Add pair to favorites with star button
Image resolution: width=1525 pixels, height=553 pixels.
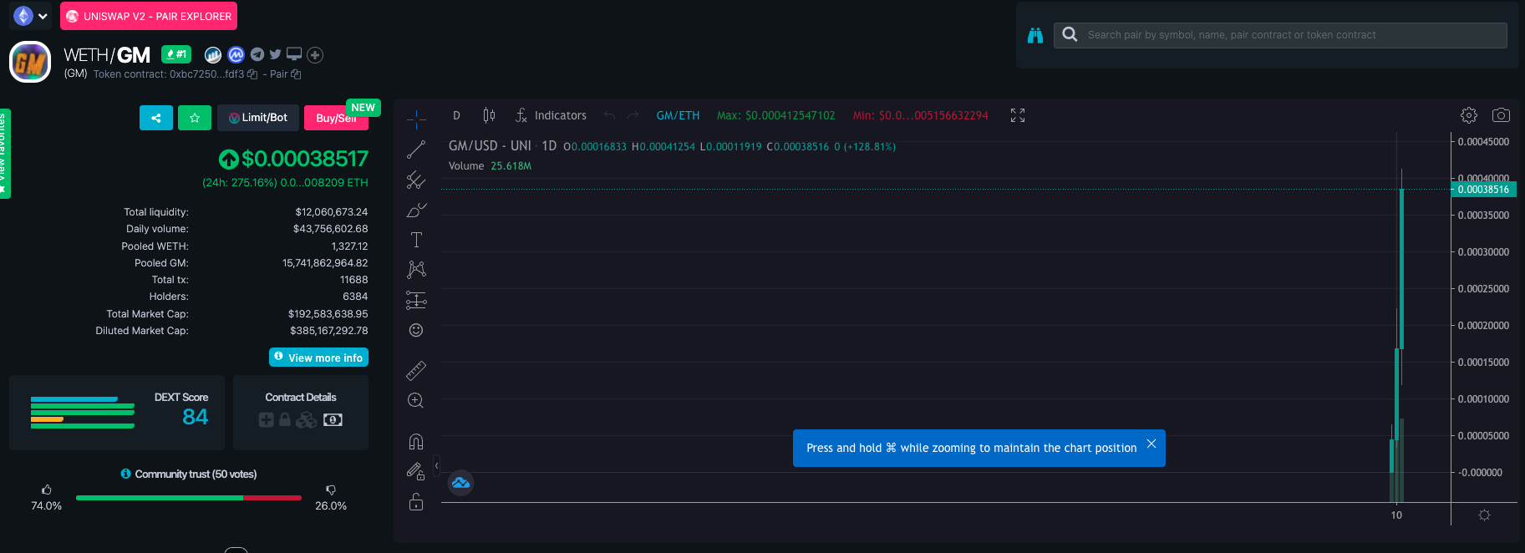[195, 118]
